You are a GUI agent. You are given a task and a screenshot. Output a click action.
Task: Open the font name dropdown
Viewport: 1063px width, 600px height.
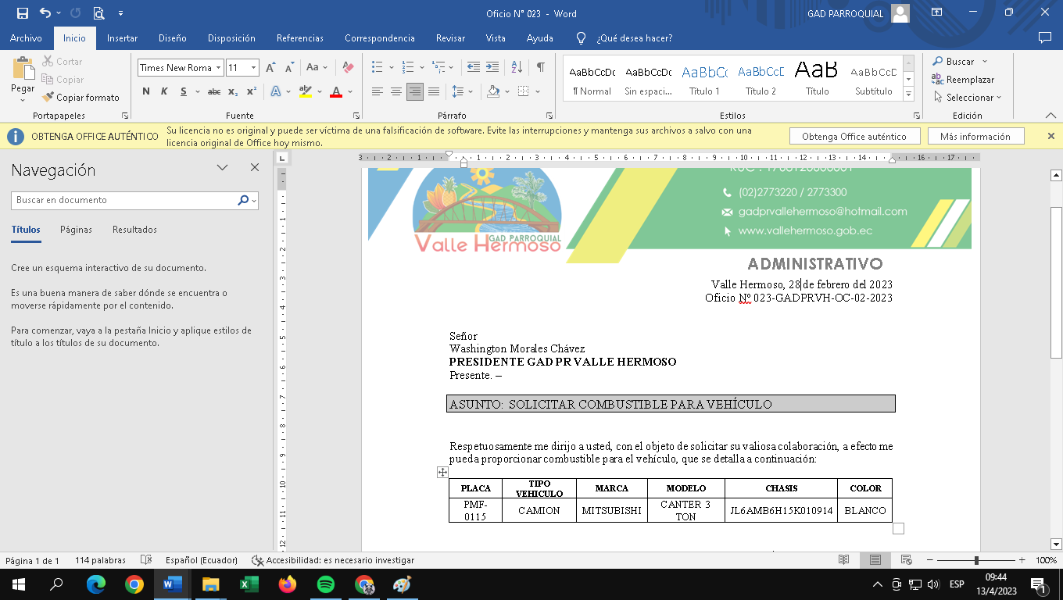219,68
